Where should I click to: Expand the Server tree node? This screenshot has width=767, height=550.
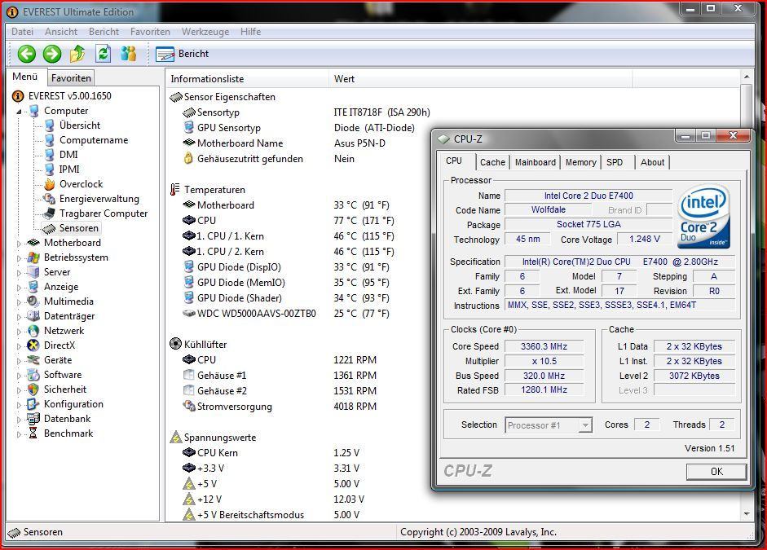19,272
